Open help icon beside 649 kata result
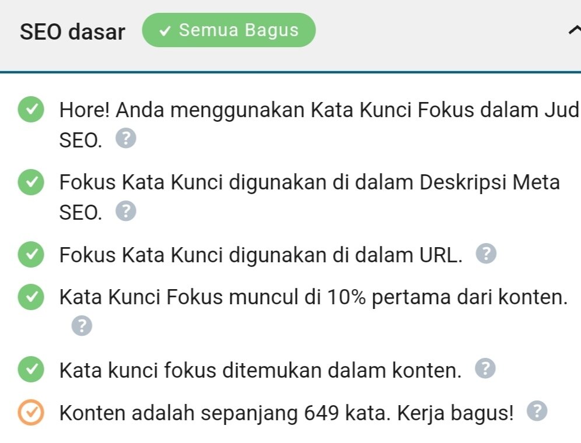The width and height of the screenshot is (581, 443). coord(537,412)
